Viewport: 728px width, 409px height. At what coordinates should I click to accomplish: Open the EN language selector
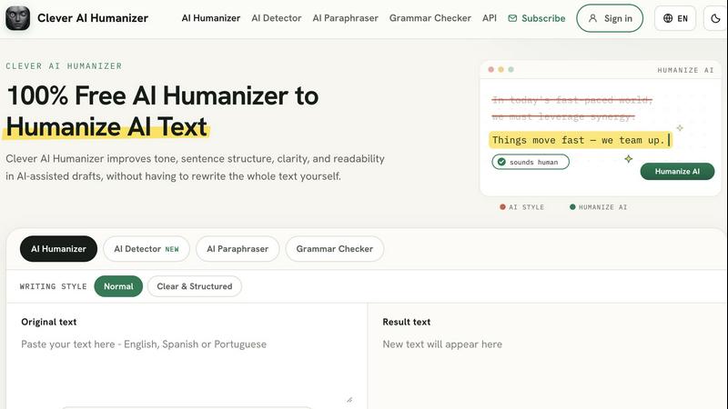tap(675, 18)
